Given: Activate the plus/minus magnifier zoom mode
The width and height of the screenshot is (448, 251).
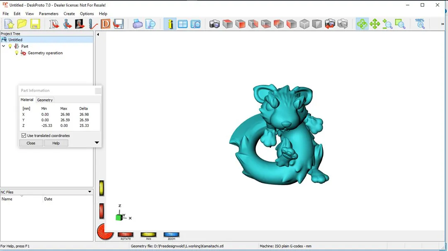Looking at the screenshot, I should tap(387, 24).
